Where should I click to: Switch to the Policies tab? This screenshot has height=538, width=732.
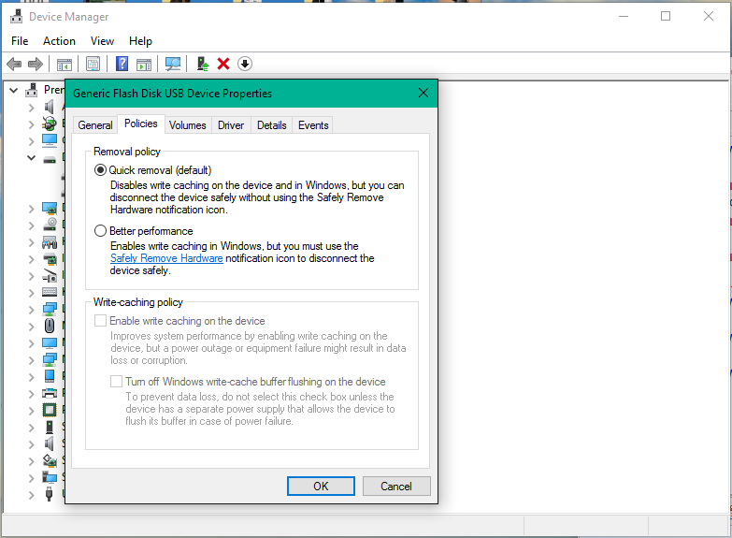141,124
